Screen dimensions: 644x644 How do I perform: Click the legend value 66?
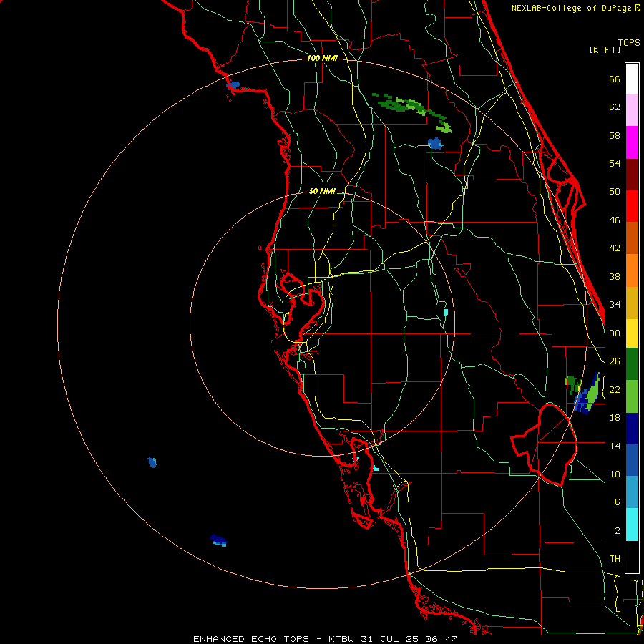coord(615,79)
